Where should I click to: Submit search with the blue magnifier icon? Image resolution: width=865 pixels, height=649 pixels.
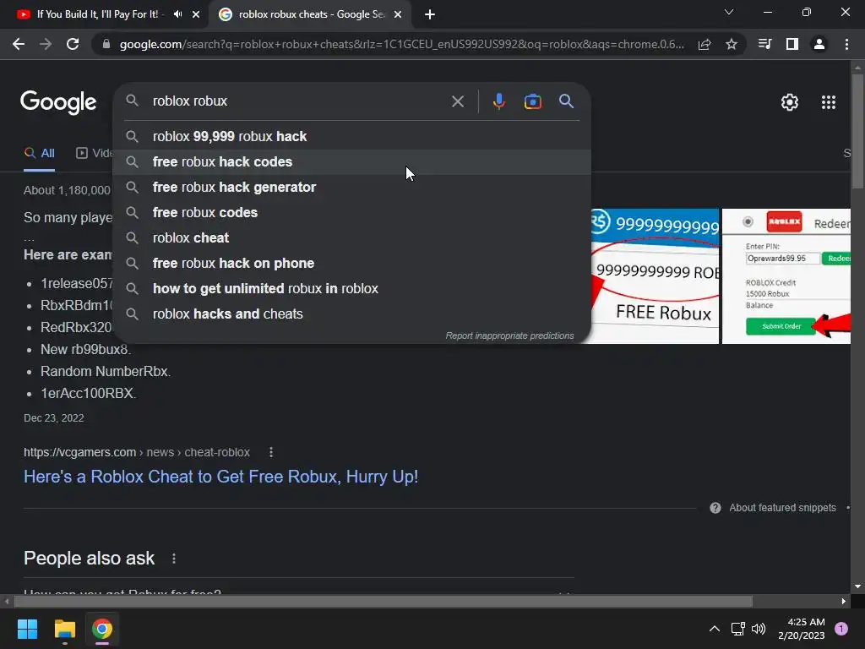[x=566, y=101]
